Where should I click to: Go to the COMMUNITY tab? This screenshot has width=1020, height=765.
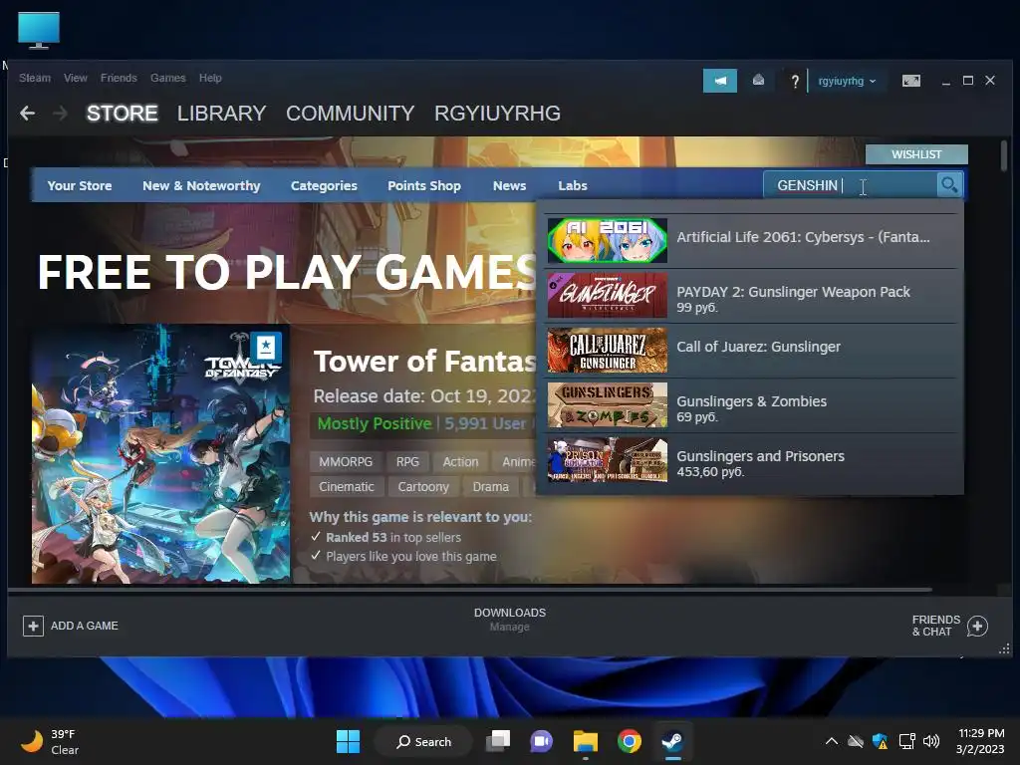[350, 114]
